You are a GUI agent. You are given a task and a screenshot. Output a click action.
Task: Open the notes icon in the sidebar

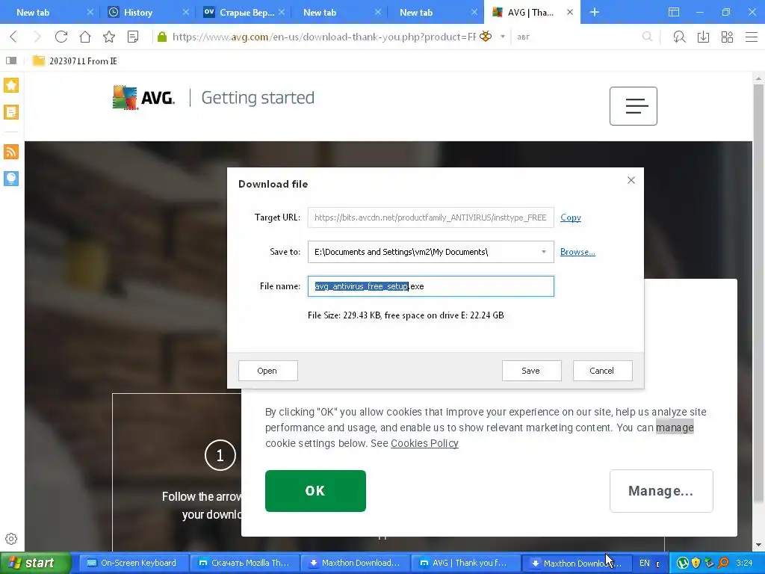[x=11, y=112]
